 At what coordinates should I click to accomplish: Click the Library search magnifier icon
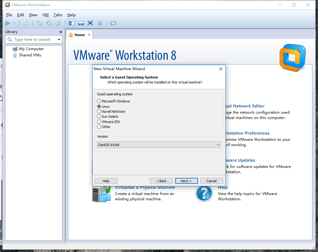coord(10,39)
